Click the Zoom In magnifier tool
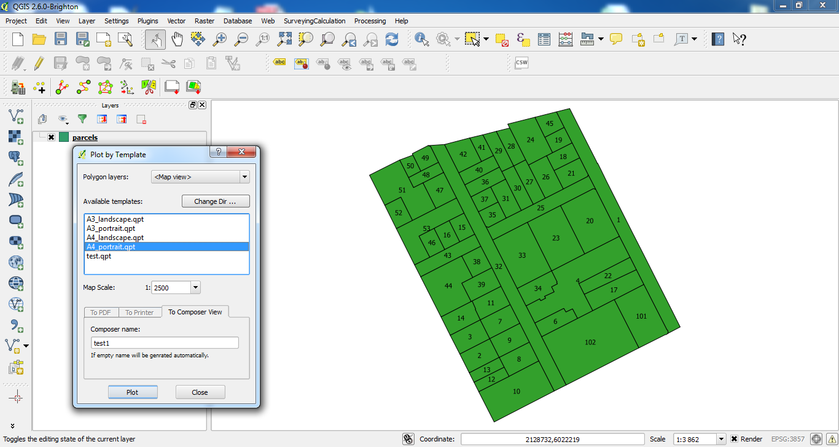Image resolution: width=839 pixels, height=447 pixels. (219, 39)
